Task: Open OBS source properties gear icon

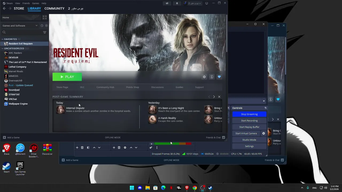Action: tap(125, 147)
